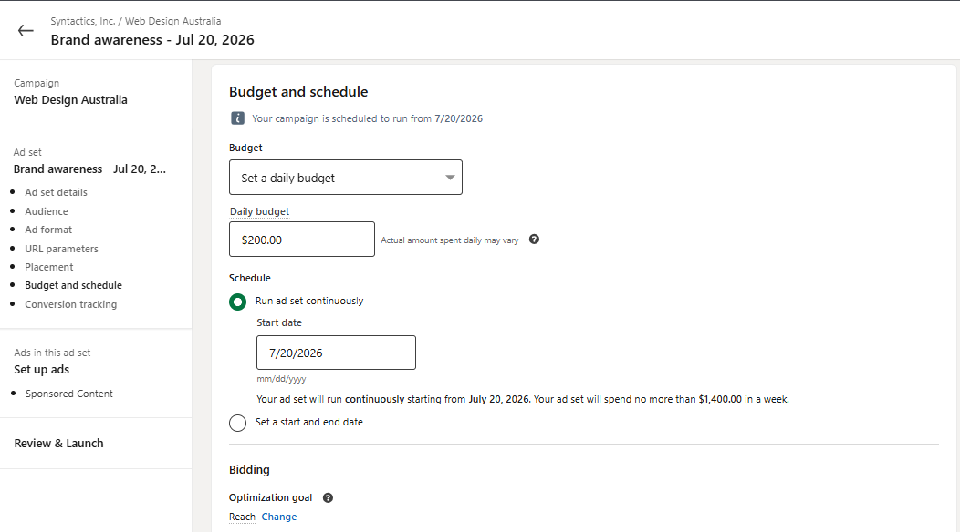The width and height of the screenshot is (960, 532).
Task: Open the help icon beside Optimization goal
Action: pos(329,497)
